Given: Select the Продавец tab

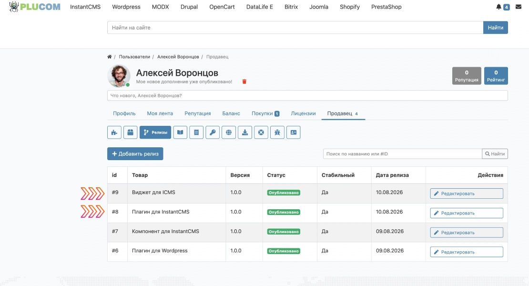Looking at the screenshot, I should [343, 113].
